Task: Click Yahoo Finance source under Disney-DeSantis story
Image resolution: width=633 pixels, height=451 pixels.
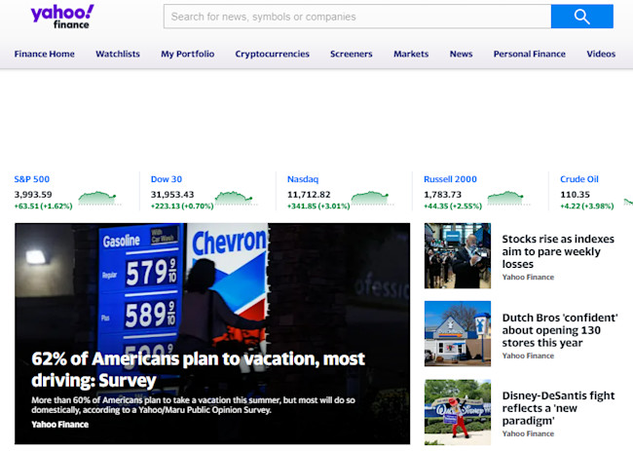Action: coord(528,433)
